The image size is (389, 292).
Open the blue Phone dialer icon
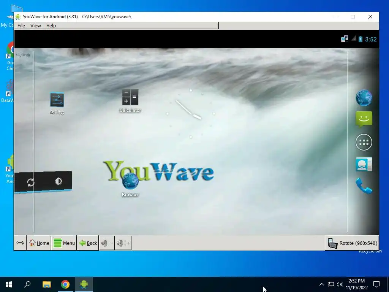(x=364, y=186)
